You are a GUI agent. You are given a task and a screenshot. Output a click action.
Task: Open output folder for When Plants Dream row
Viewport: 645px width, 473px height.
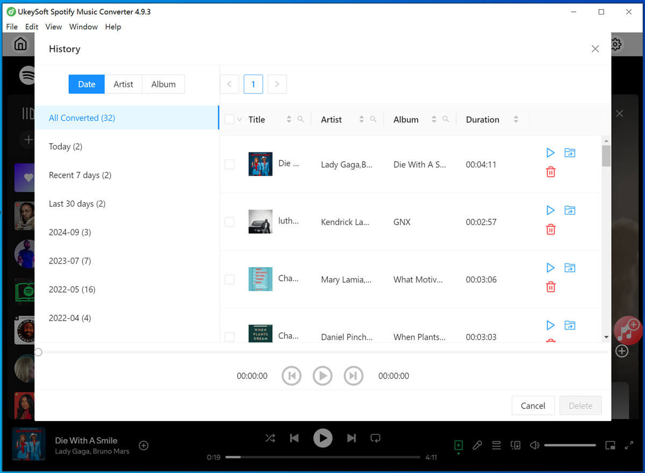(570, 325)
